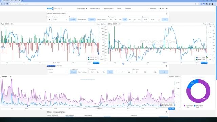217x122 pixels.
Task: Select the Дельта mode button
Action: (92, 20)
